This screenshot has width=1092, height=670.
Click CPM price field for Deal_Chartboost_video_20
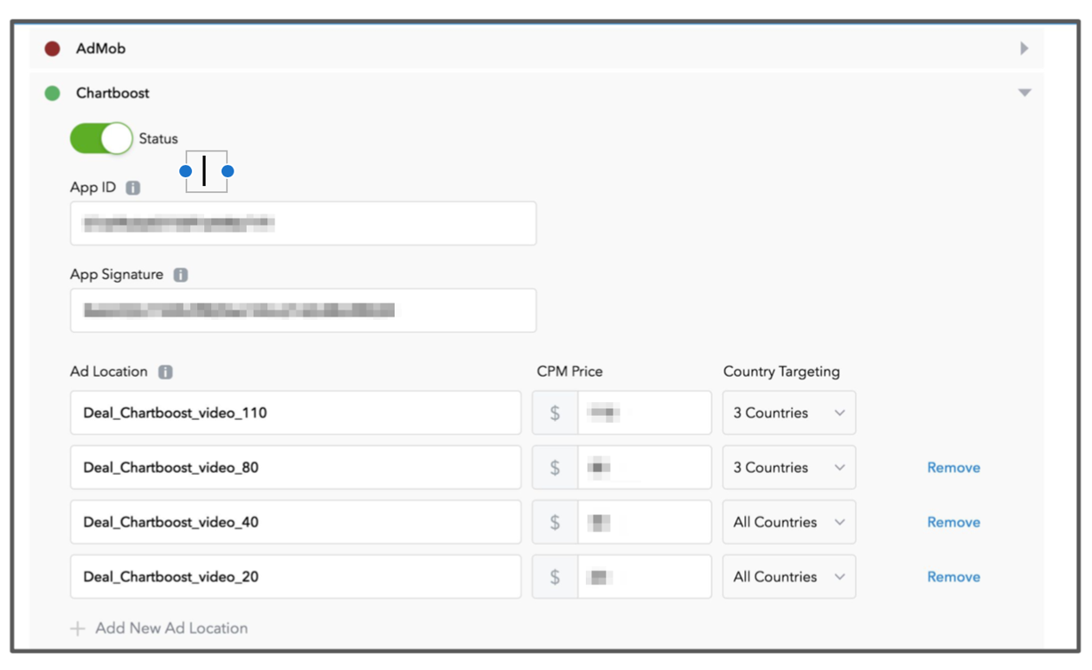pos(644,577)
